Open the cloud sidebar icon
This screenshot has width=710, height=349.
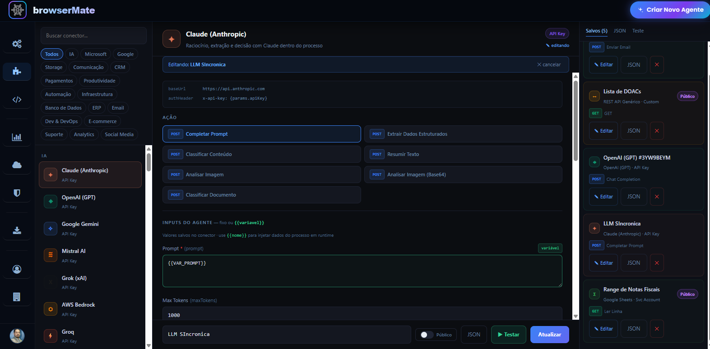[17, 165]
